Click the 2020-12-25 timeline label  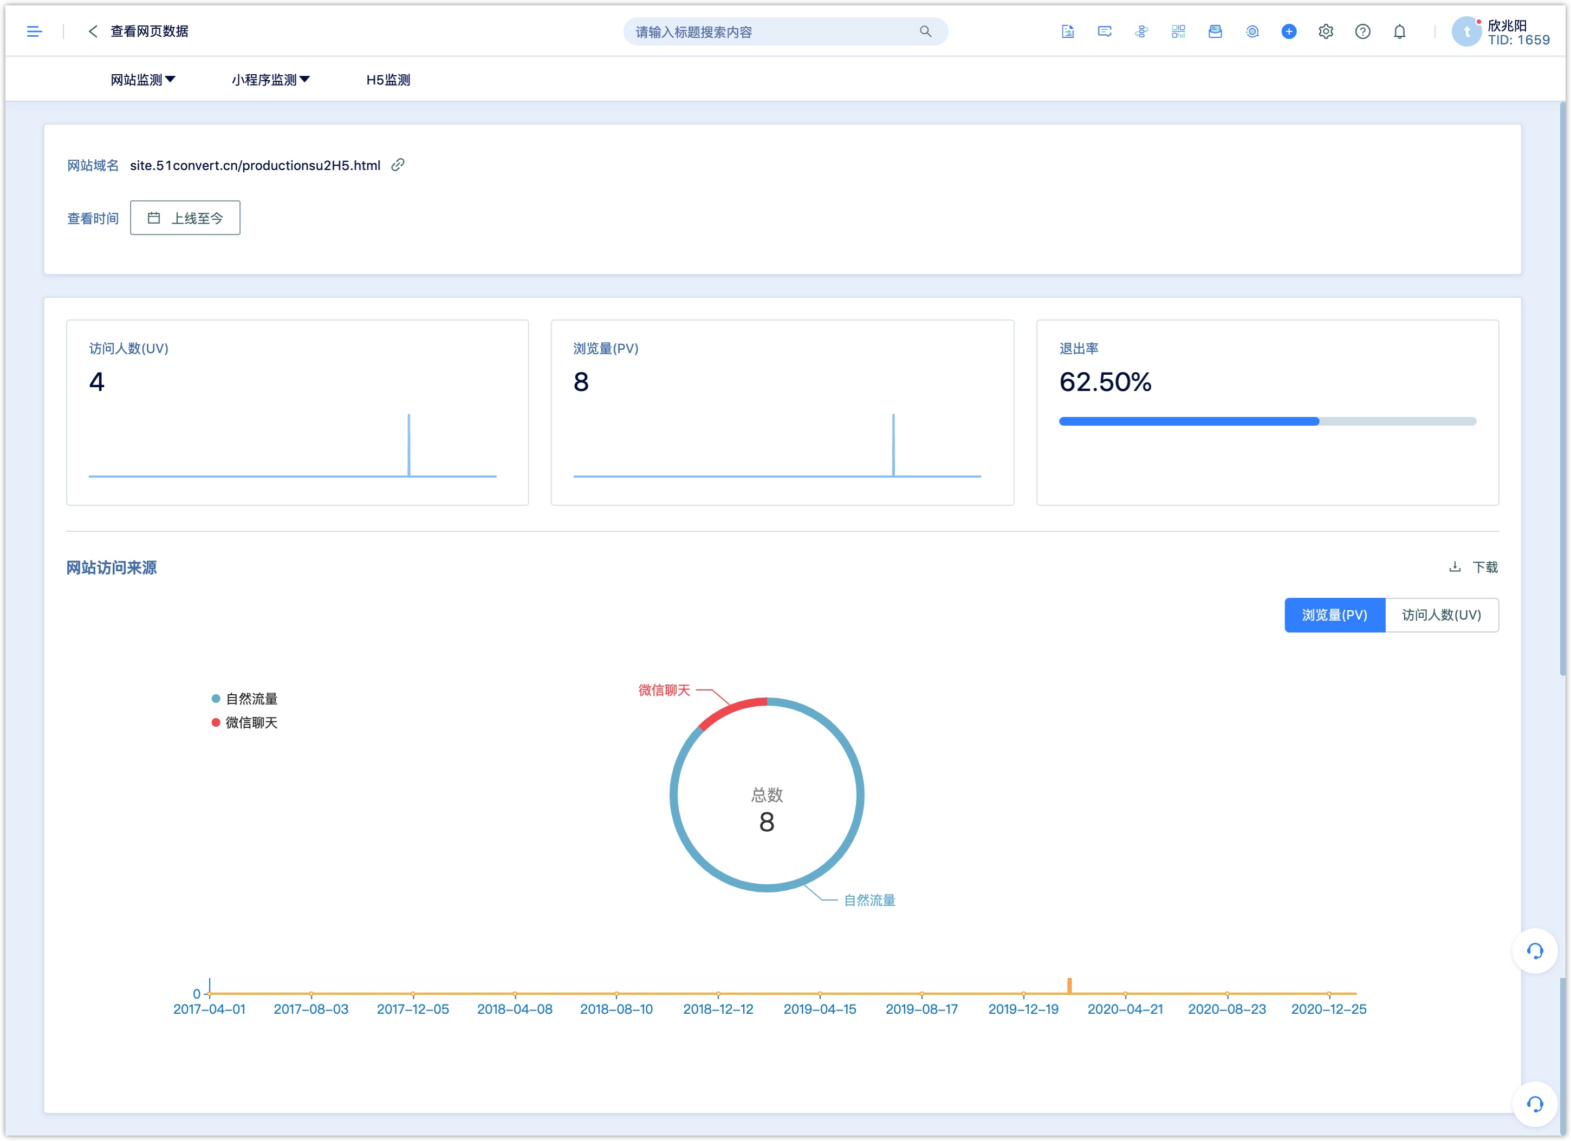(x=1328, y=1009)
